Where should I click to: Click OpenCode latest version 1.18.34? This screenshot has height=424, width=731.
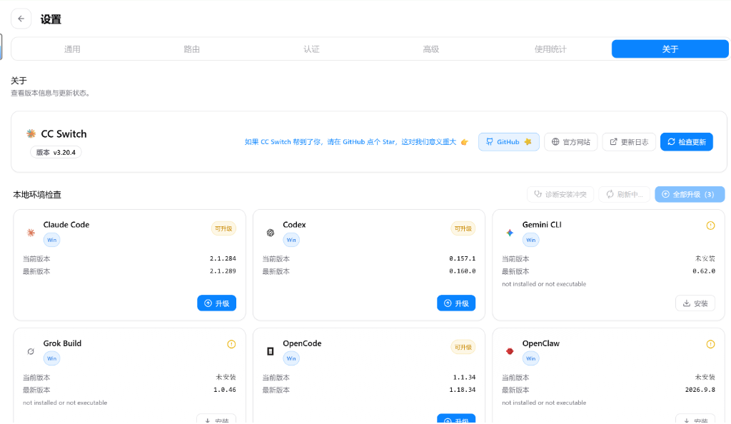(463, 390)
